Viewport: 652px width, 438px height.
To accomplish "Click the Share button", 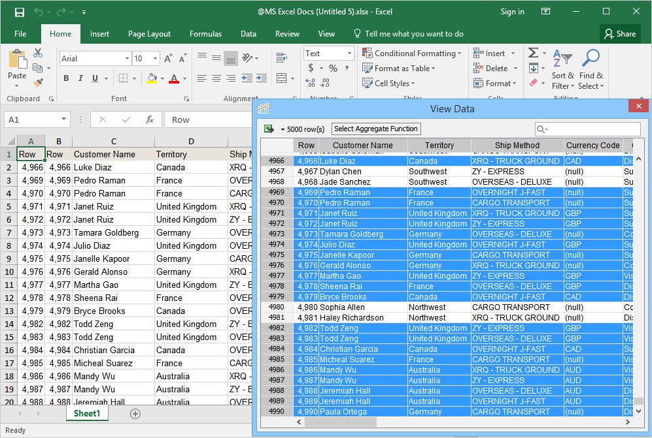I will pyautogui.click(x=620, y=34).
